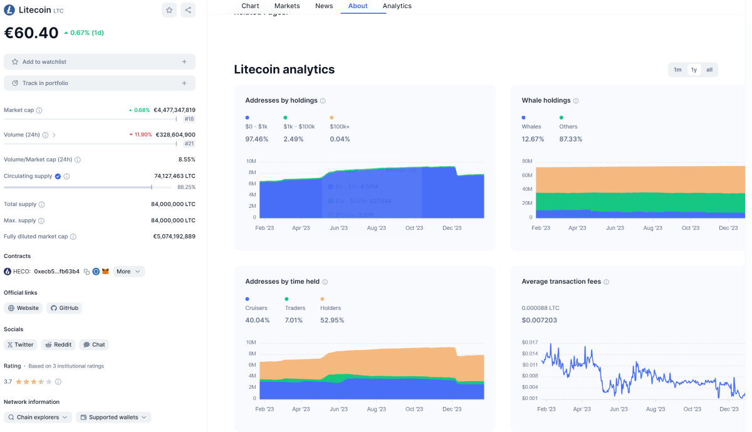The width and height of the screenshot is (752, 432).
Task: Click the 0xecb5...fb63b4 contract address
Action: coord(57,272)
